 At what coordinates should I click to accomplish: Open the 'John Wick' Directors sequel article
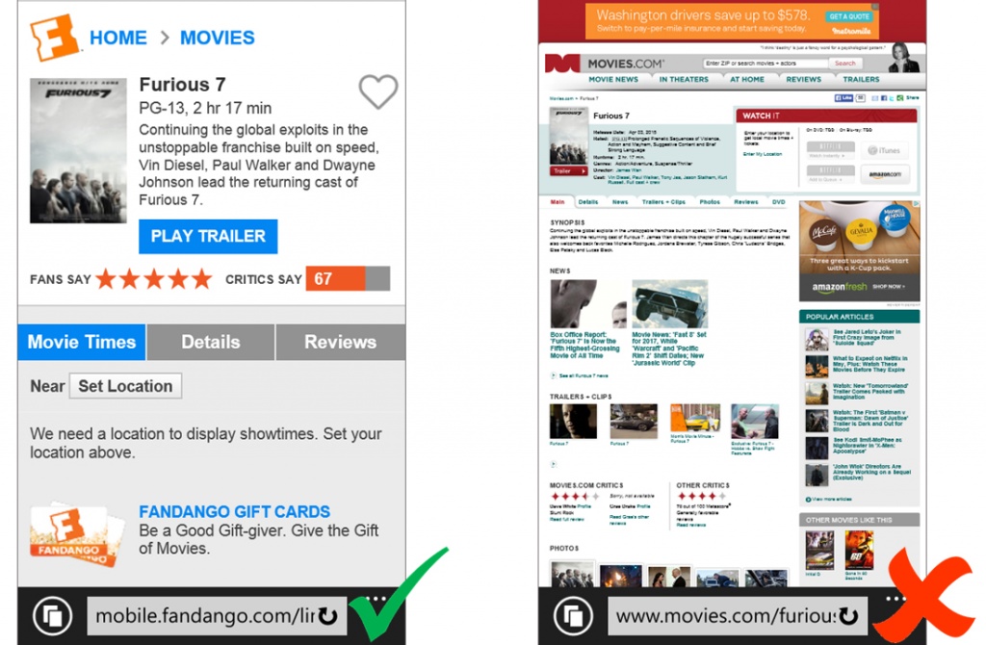click(x=871, y=472)
